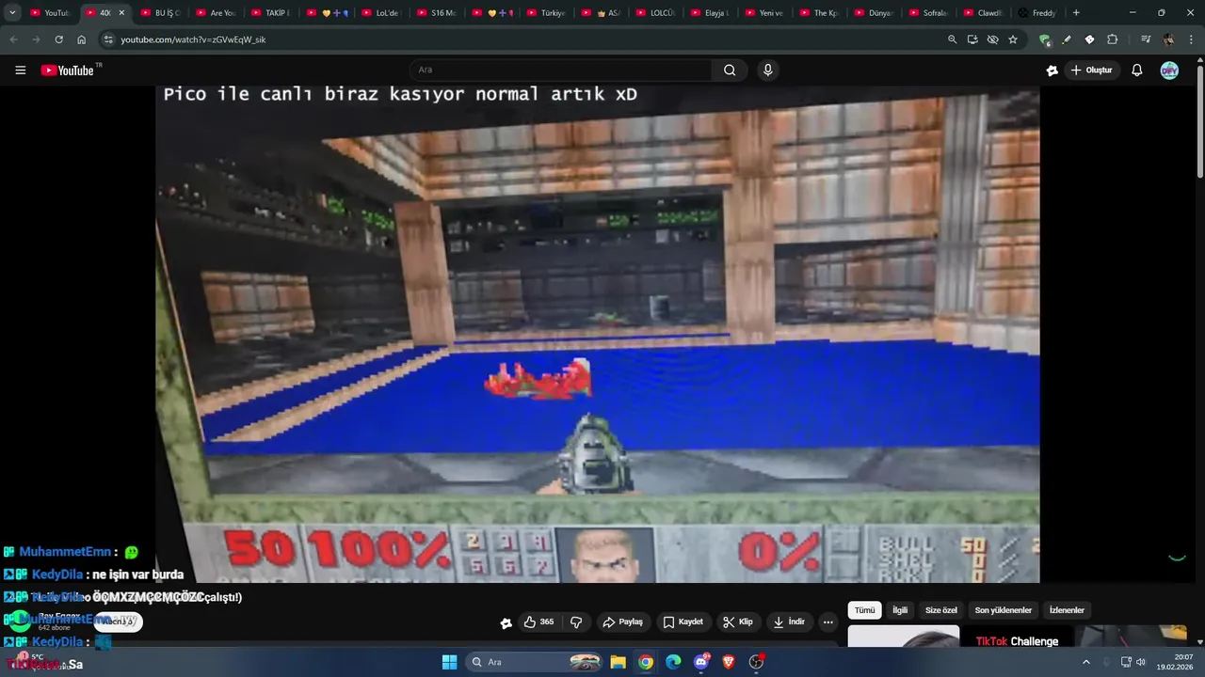Image resolution: width=1205 pixels, height=677 pixels.
Task: Click the Windows taskbar search box
Action: 535,662
